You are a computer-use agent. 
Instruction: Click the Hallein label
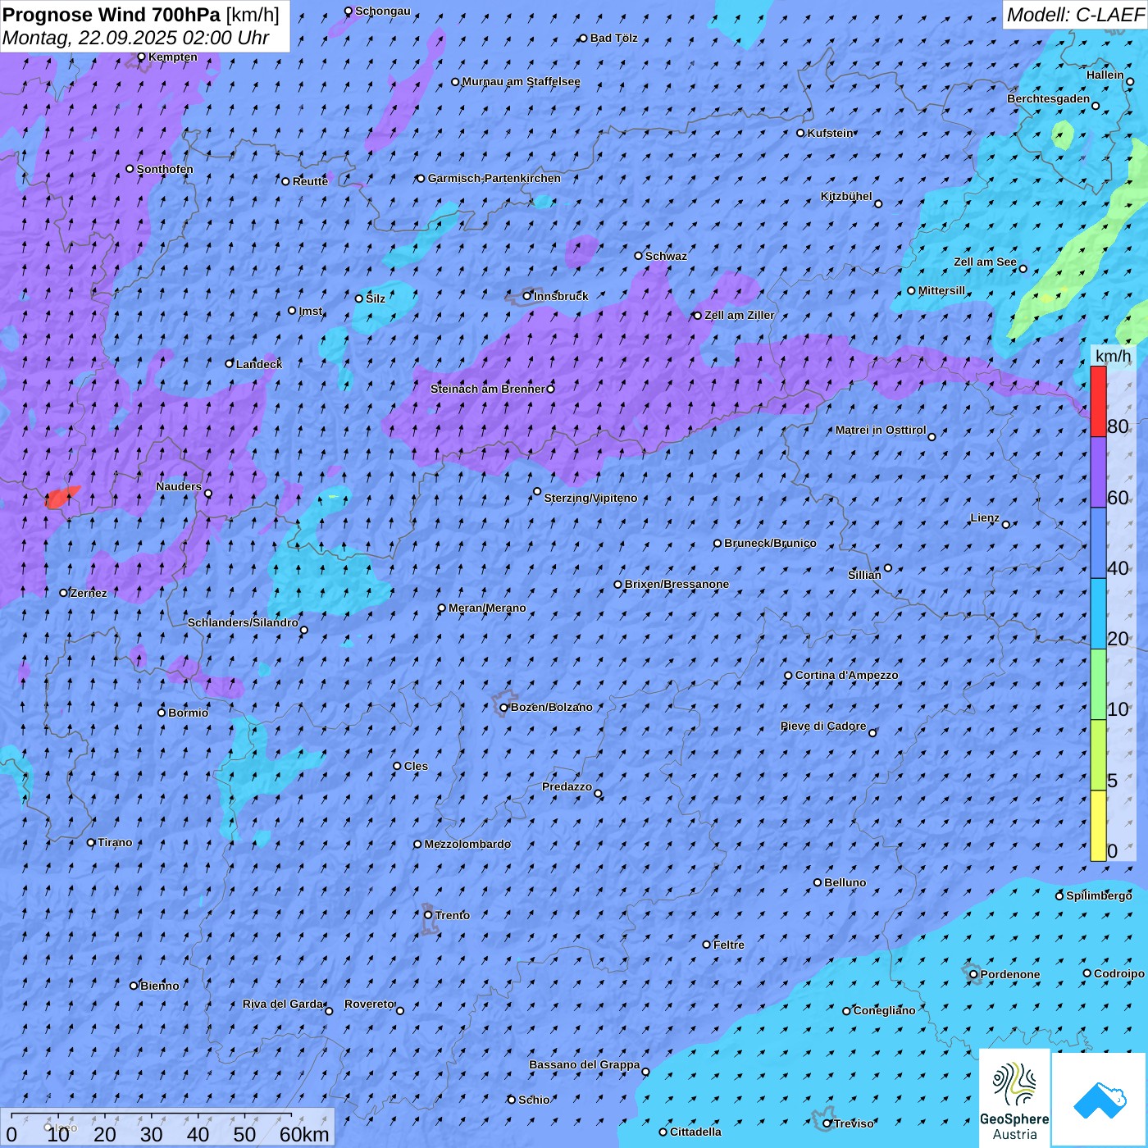(x=1105, y=75)
